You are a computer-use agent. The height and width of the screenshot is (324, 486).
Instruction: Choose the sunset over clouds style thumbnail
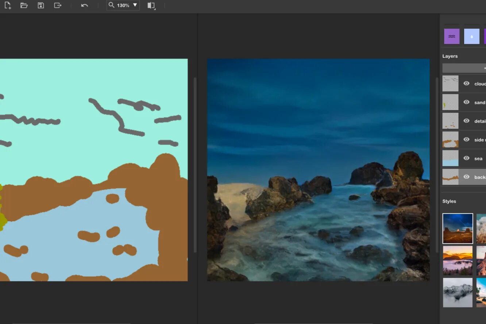coord(458,261)
